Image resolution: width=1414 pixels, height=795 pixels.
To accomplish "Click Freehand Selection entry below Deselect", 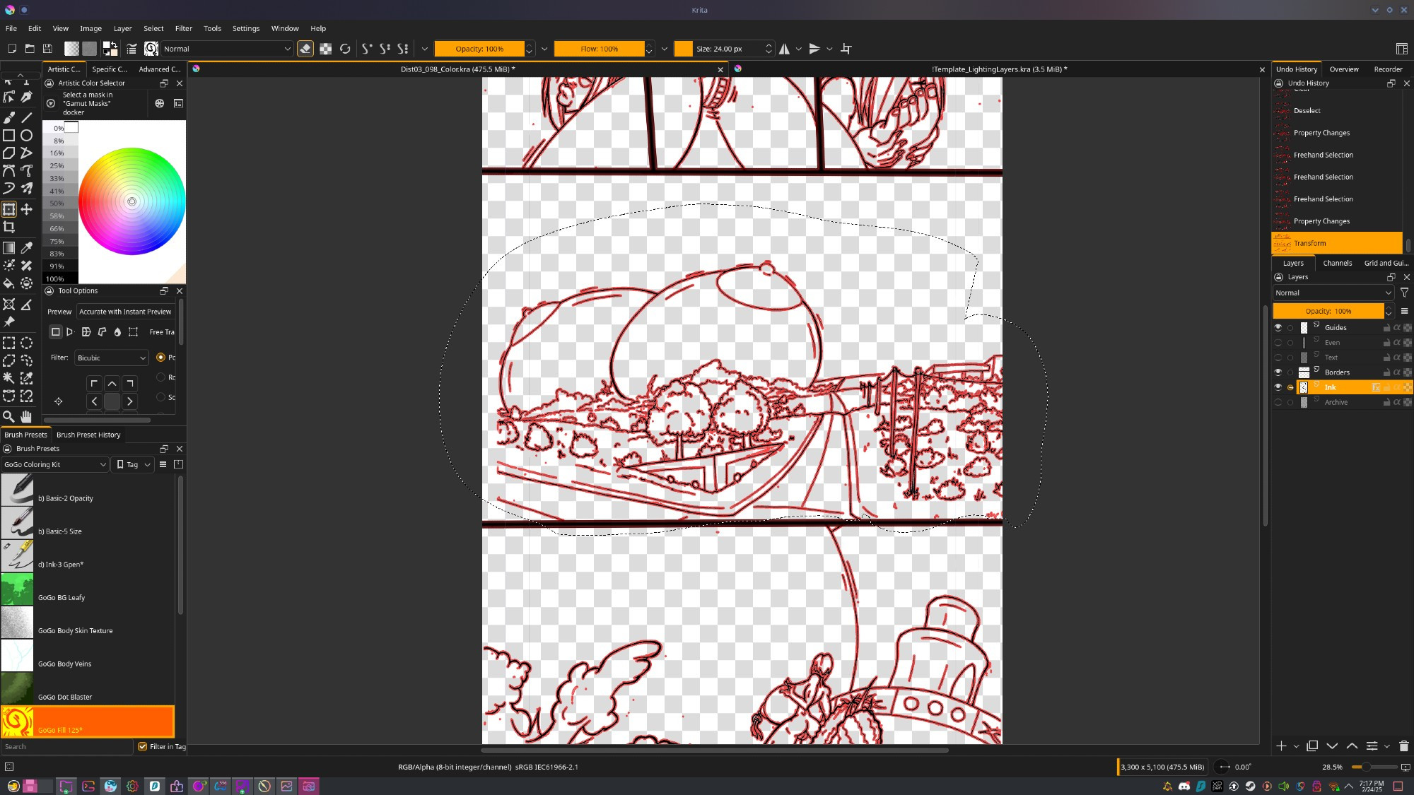I will pos(1323,155).
